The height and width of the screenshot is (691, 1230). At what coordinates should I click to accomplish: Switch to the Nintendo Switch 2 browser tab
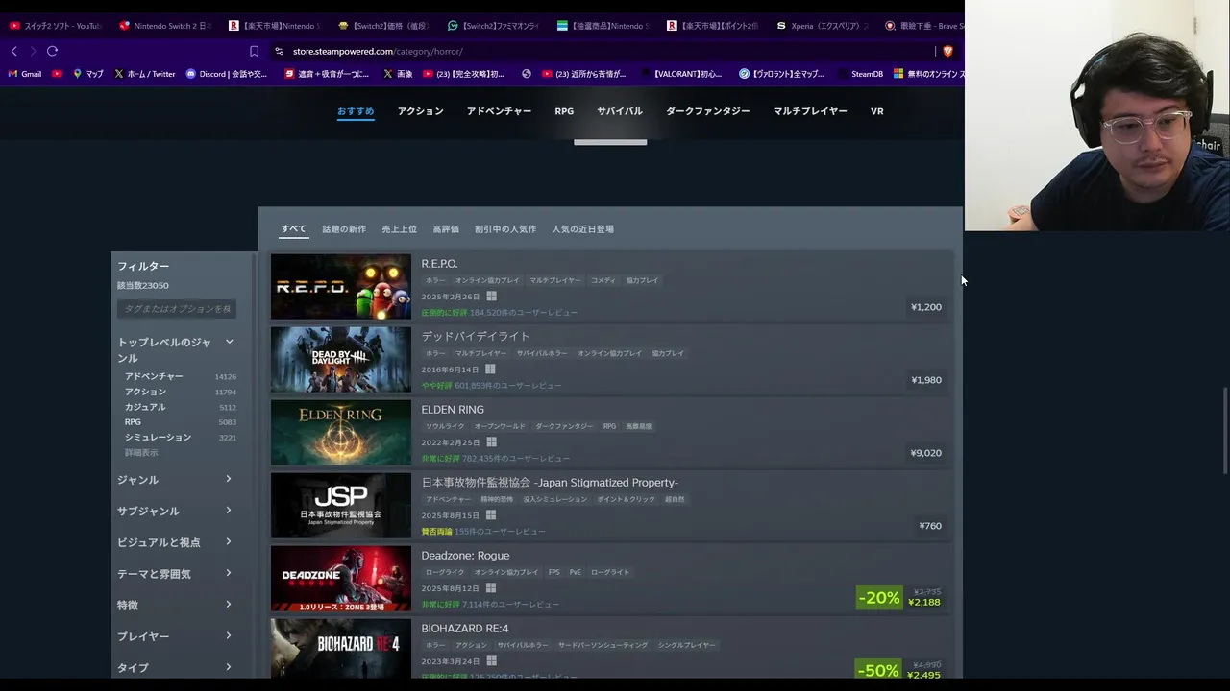click(x=164, y=26)
